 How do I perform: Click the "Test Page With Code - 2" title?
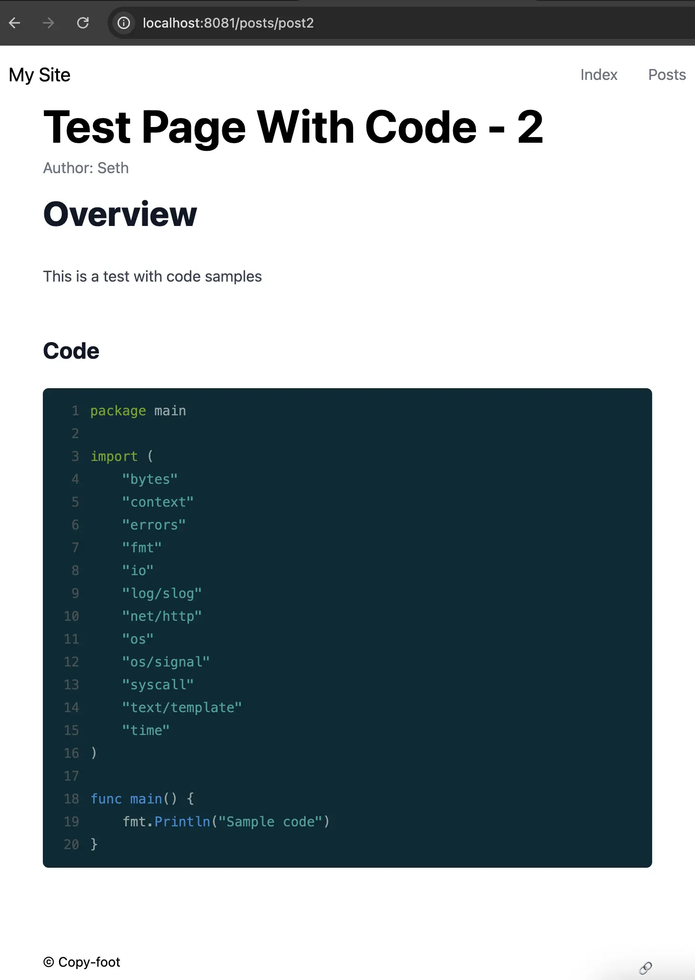pyautogui.click(x=293, y=127)
